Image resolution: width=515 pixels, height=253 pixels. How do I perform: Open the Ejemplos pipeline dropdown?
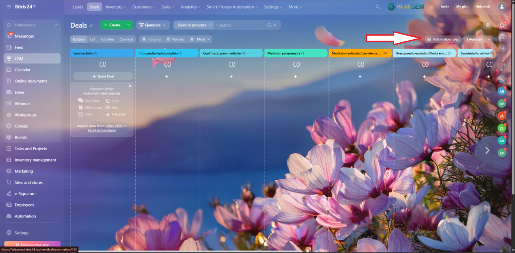[152, 25]
